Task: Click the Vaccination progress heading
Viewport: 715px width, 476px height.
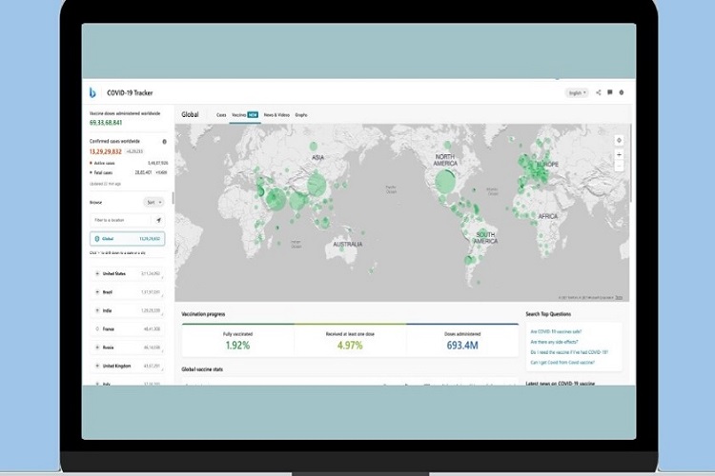Action: (x=203, y=314)
